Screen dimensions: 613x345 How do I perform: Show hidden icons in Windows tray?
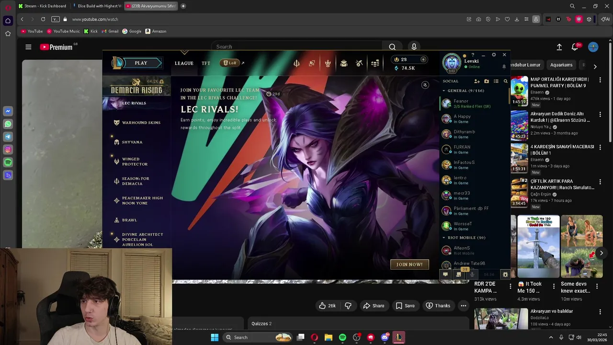pos(551,337)
